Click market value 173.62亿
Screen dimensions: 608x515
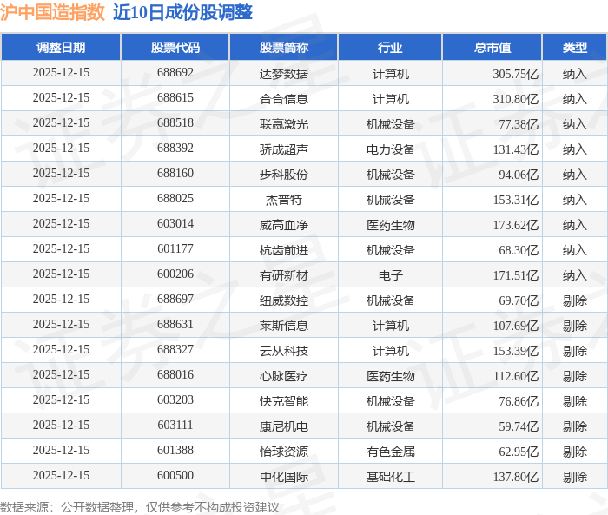click(515, 225)
